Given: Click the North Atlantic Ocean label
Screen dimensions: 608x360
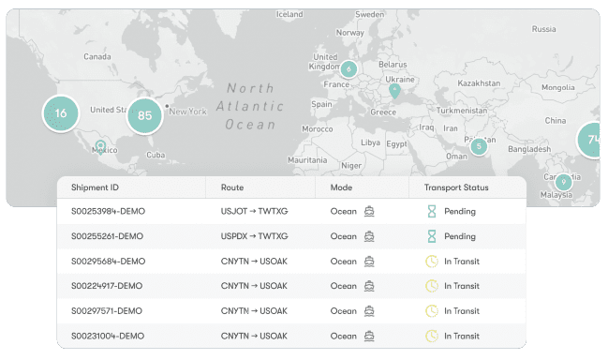Looking at the screenshot, I should 250,106.
